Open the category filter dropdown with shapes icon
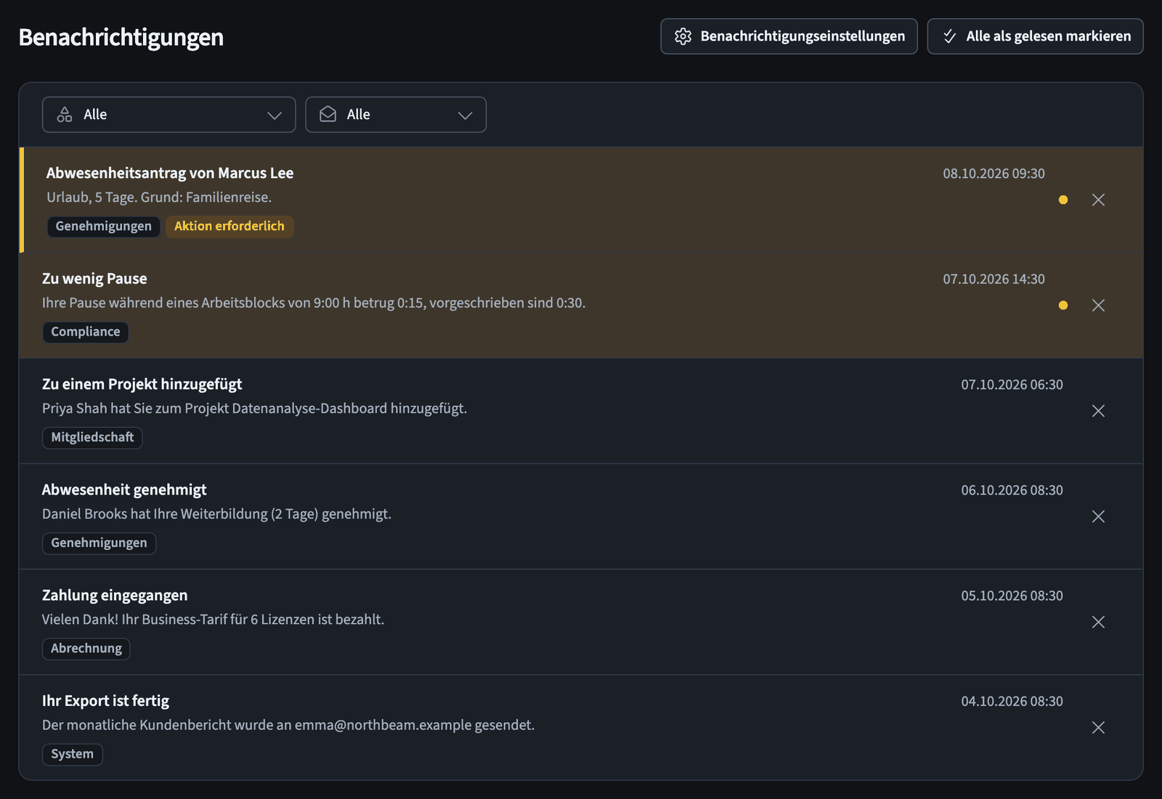1162x799 pixels. (168, 115)
